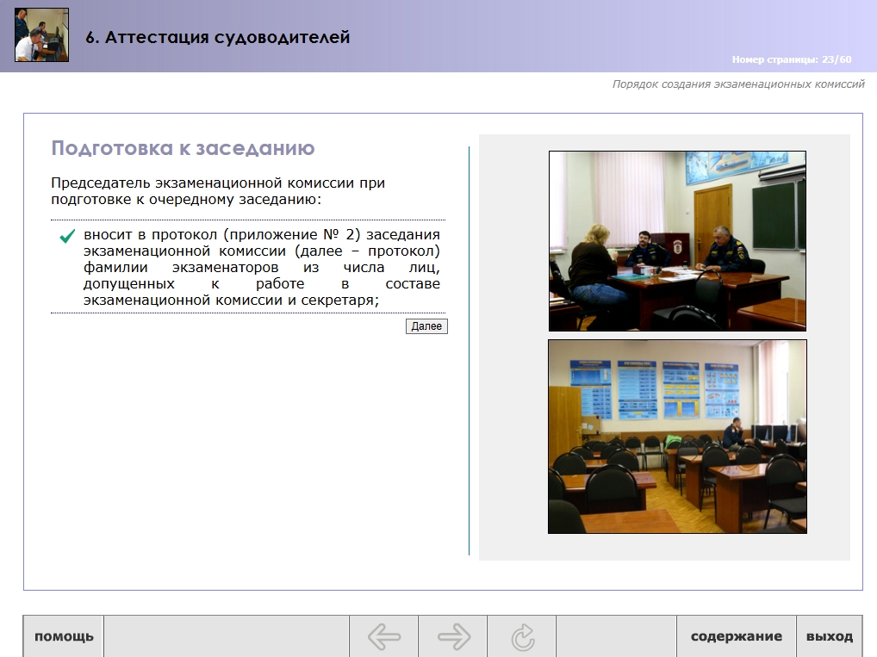This screenshot has width=877, height=657.
Task: Open the "содержание" contents button
Action: pos(736,636)
